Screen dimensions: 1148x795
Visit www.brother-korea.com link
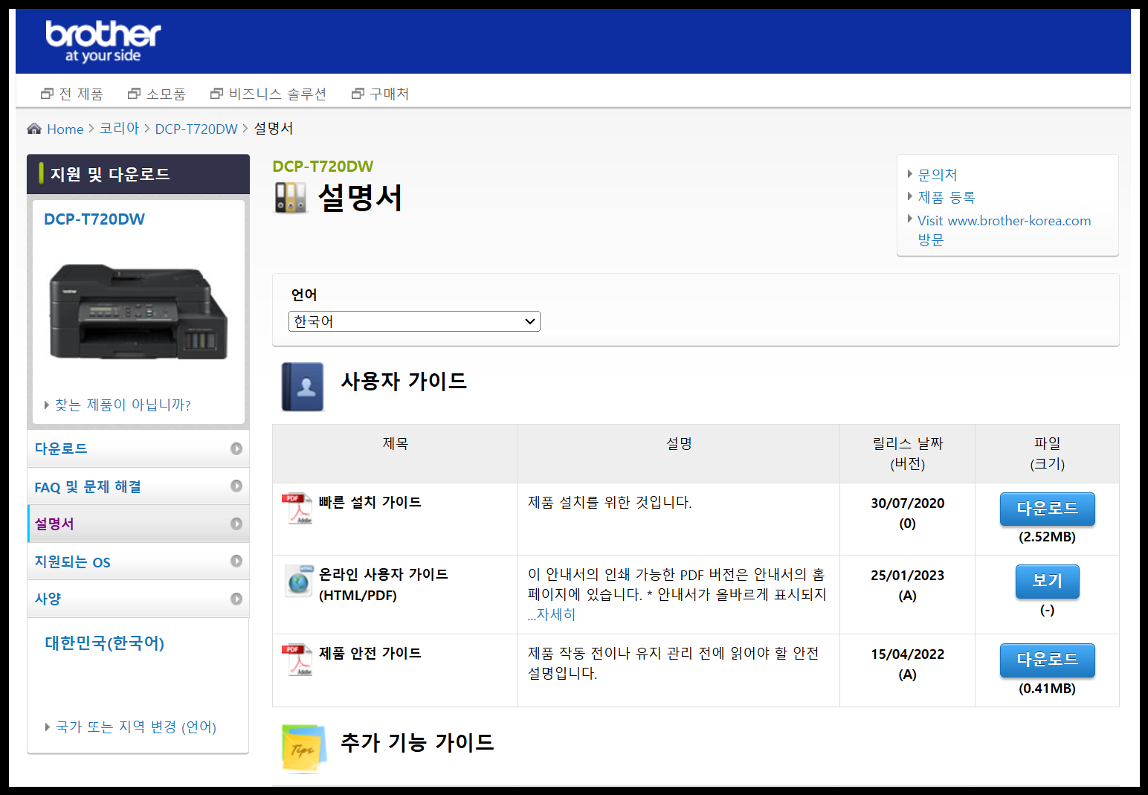tap(1004, 230)
